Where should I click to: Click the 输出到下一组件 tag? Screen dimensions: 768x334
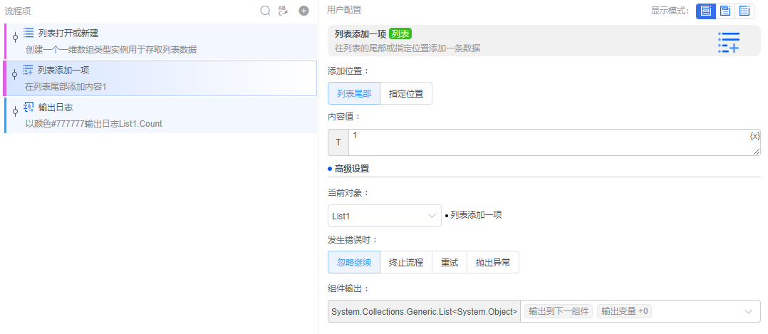(x=559, y=311)
